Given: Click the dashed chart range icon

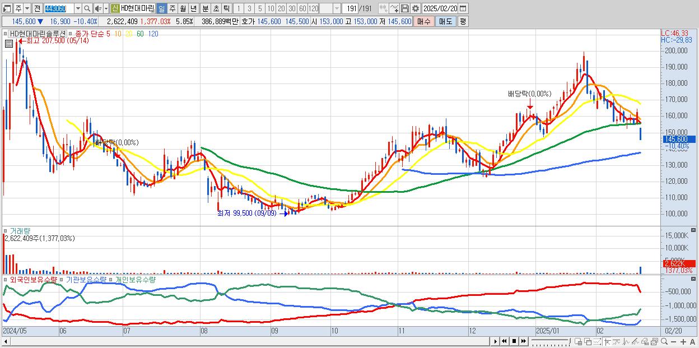Looking at the screenshot, I should [597, 342].
